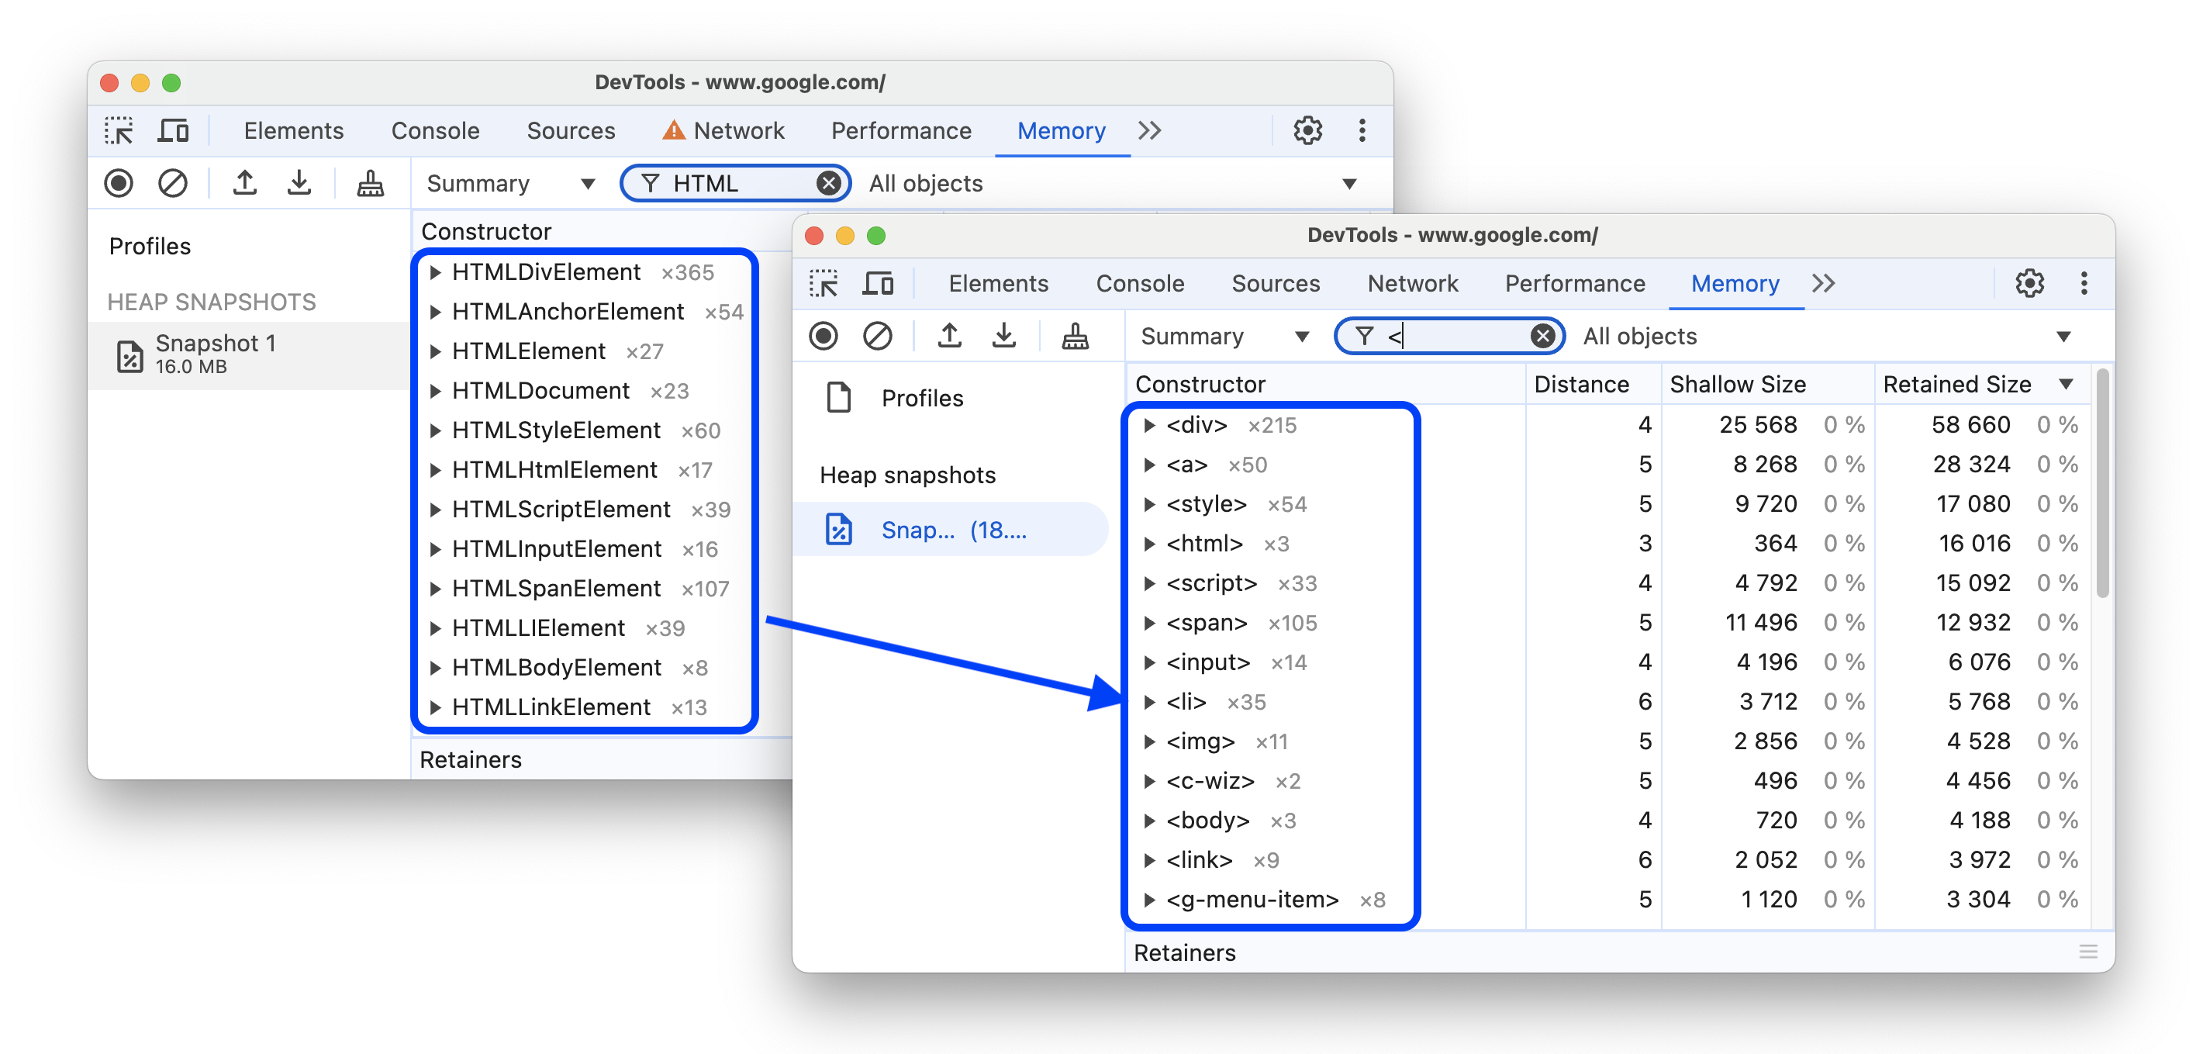The width and height of the screenshot is (2203, 1054).
Task: Expand the <div> x215 constructor
Action: [x=1154, y=424]
